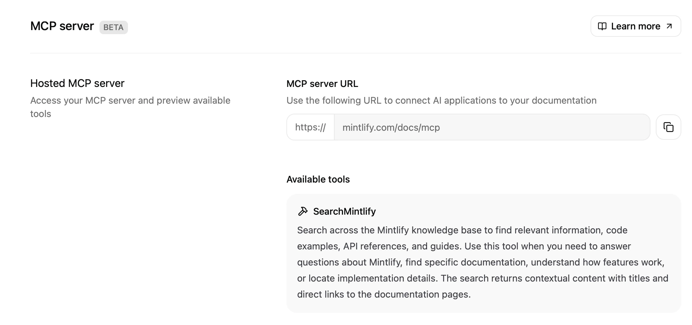Click the book icon in Learn more button
Image resolution: width=692 pixels, height=325 pixels.
click(602, 26)
